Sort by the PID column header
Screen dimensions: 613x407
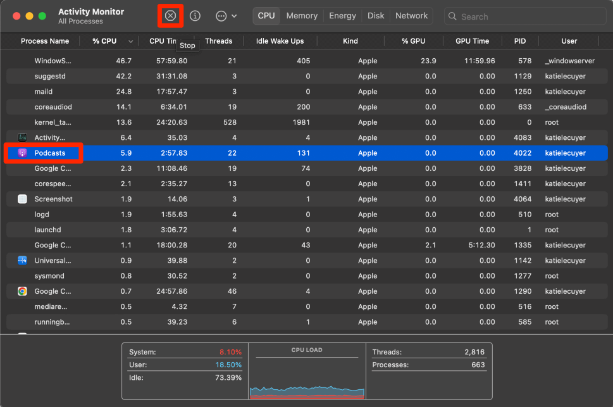[x=519, y=41]
